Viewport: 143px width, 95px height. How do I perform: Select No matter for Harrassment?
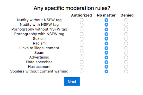(106, 67)
